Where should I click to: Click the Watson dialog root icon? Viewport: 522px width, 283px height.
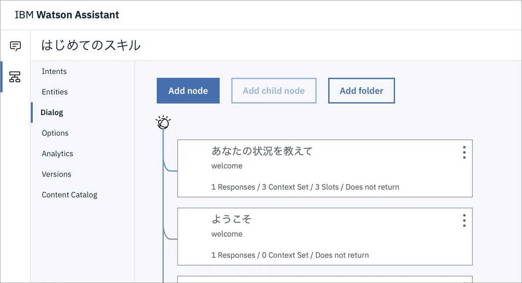163,123
